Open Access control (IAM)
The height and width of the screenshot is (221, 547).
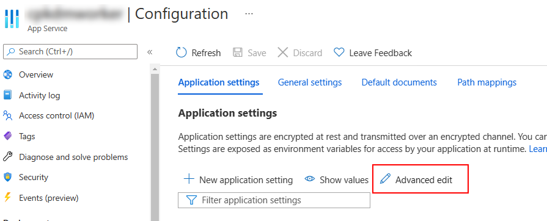(56, 115)
